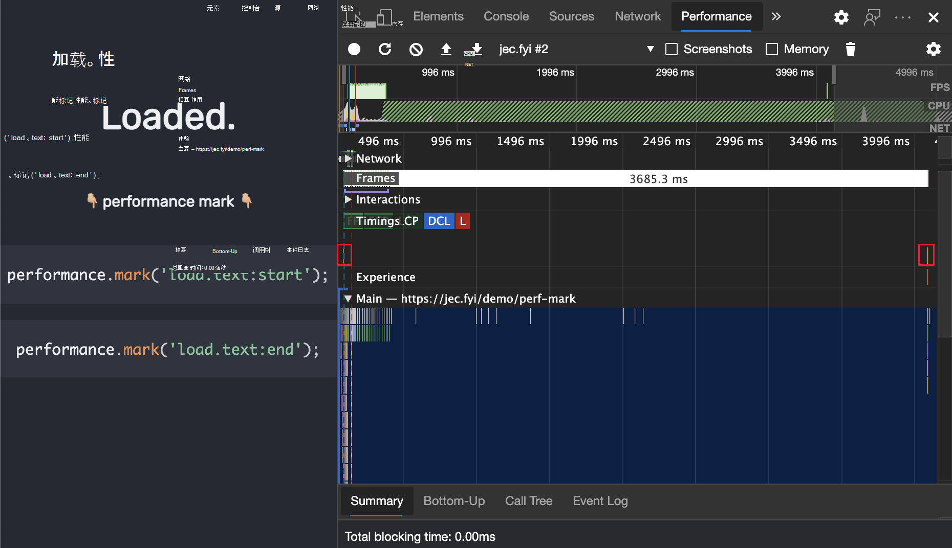Select the 3685.3 ms frame bar
The width and height of the screenshot is (952, 548).
(658, 179)
